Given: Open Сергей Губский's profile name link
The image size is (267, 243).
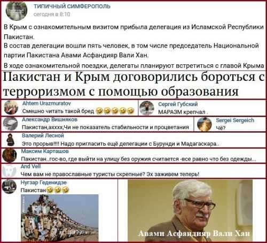Looking at the screenshot, I should (x=178, y=104).
